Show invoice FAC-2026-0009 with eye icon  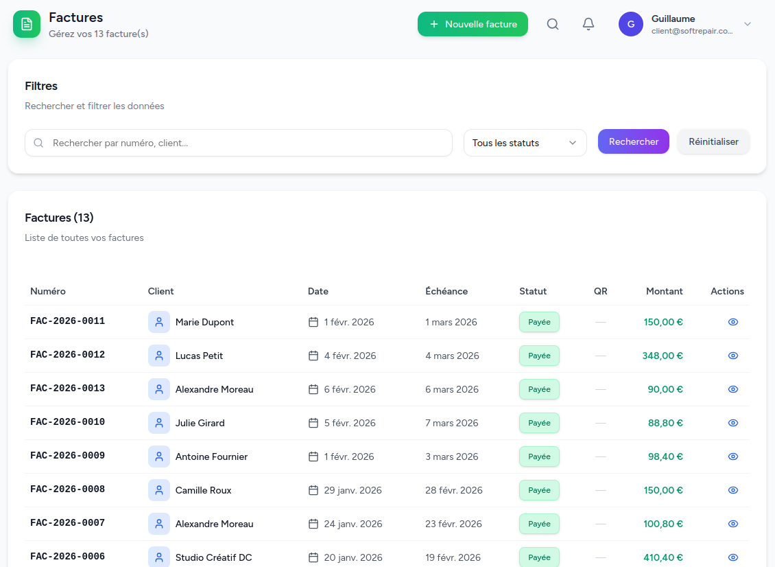pyautogui.click(x=732, y=456)
